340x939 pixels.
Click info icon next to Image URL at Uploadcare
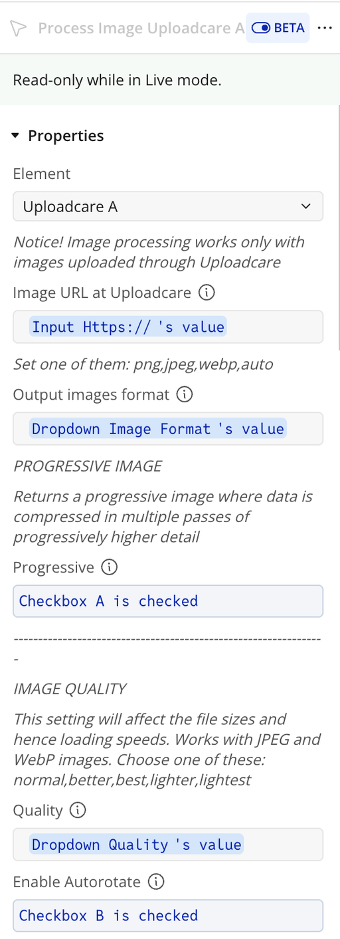pyautogui.click(x=207, y=292)
